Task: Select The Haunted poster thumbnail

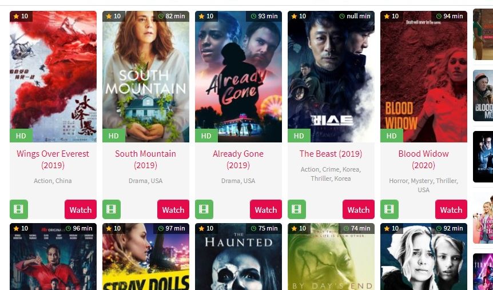Action: (238, 257)
